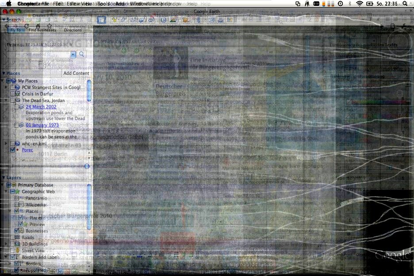Click the Bluetooth menu bar icon
The width and height of the screenshot is (414, 276).
[350, 4]
